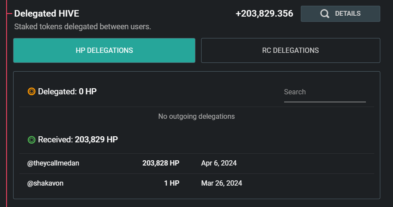393x207 pixels.
Task: Click the Delegated: 0 HP label
Action: tap(67, 92)
